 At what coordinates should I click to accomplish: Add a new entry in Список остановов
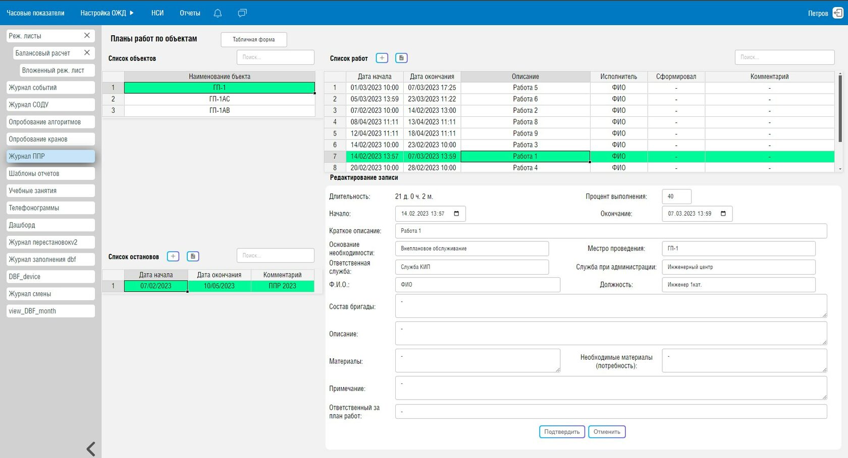[x=173, y=256]
